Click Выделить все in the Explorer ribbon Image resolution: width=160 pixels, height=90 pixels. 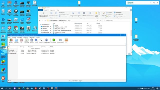118,12
